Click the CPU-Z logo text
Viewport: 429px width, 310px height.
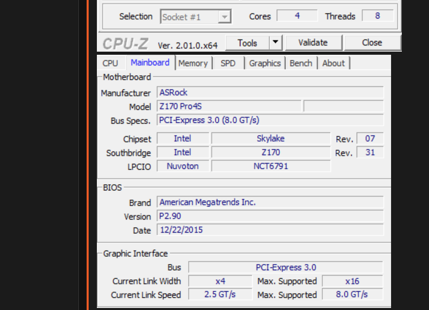pyautogui.click(x=125, y=43)
